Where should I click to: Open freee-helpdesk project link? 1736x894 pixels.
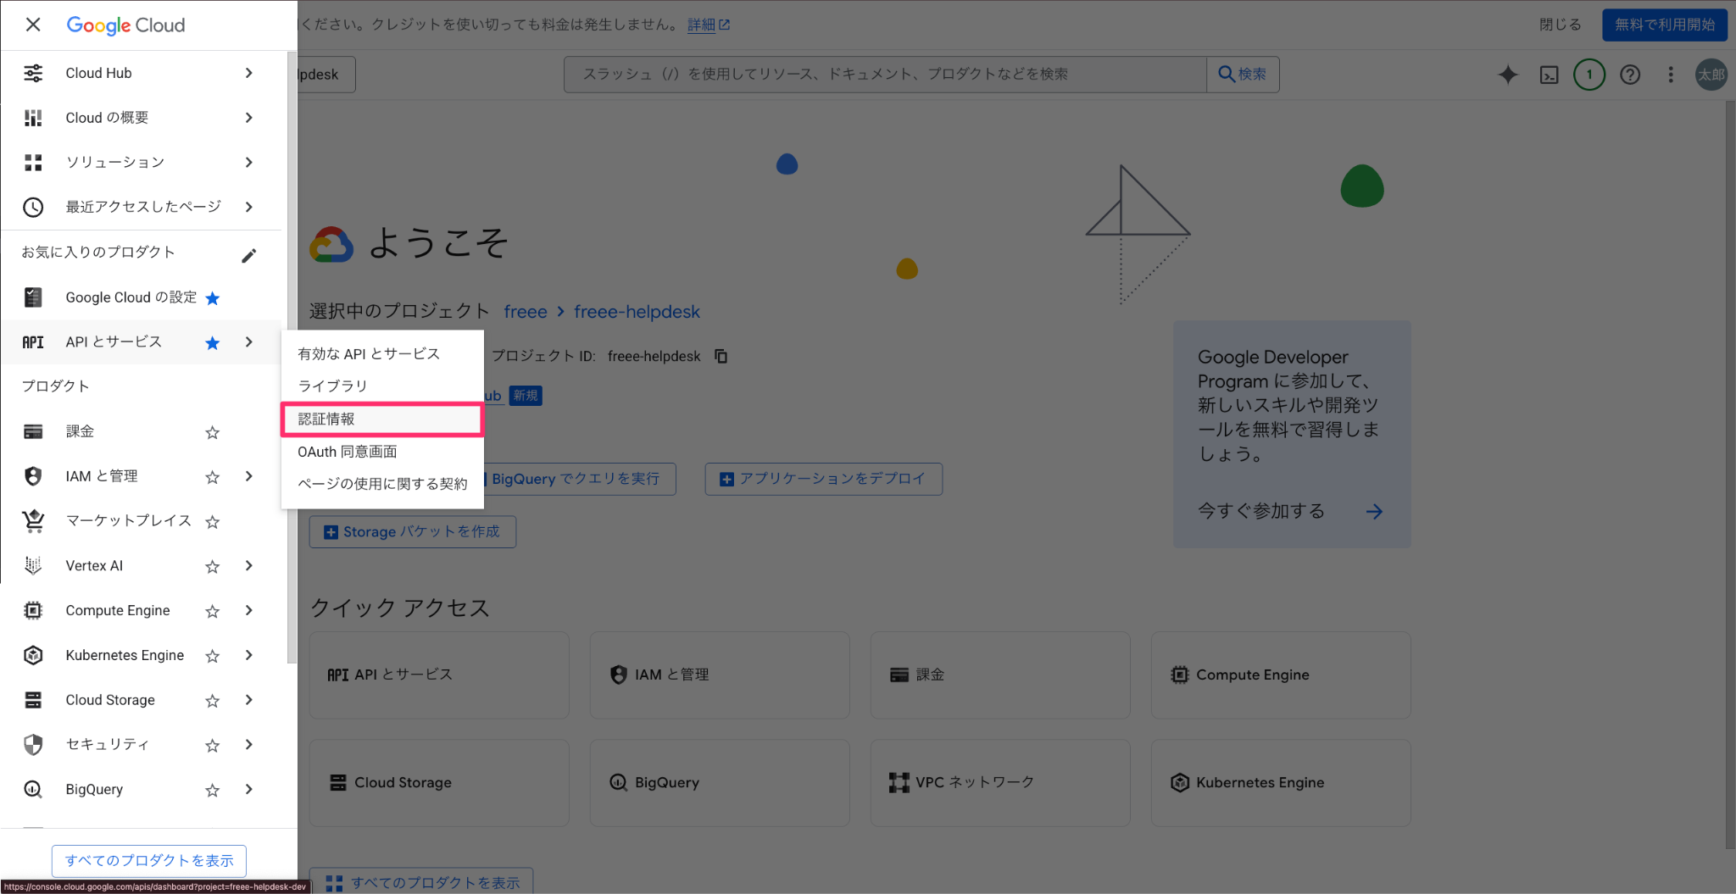tap(637, 312)
